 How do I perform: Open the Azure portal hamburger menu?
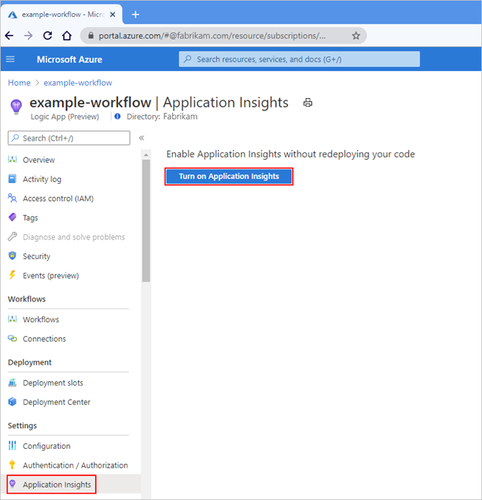10,59
